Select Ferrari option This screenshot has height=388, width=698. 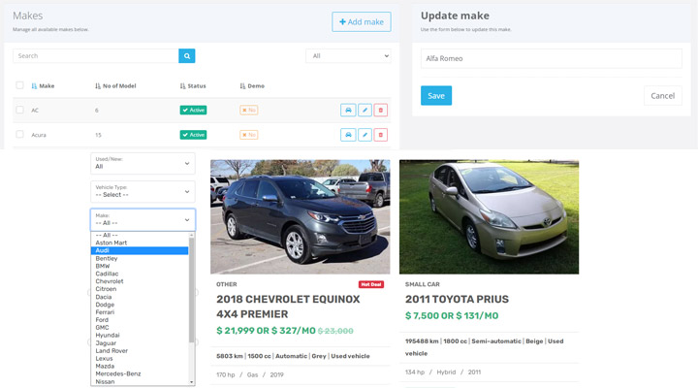click(140, 311)
